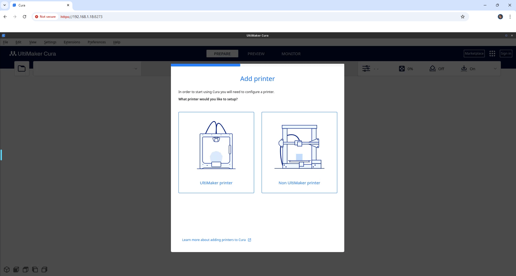The image size is (516, 276).
Task: Close the inner UltiMaker Cura window
Action: 512,36
